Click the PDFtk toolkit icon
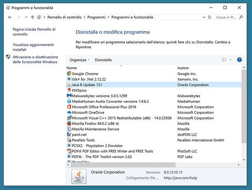 coord(69,157)
